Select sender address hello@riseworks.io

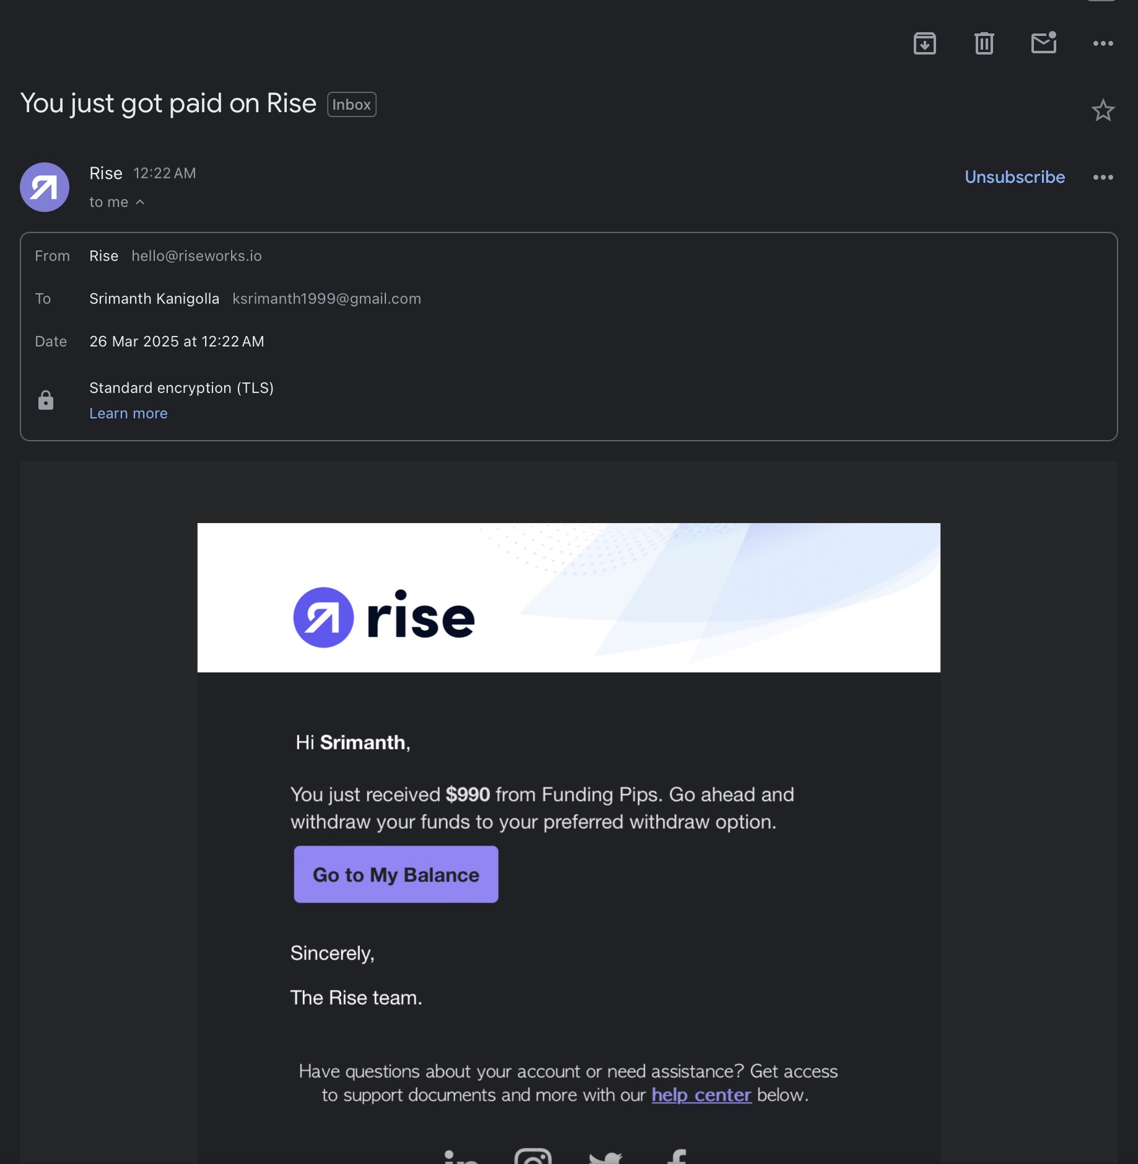click(196, 256)
